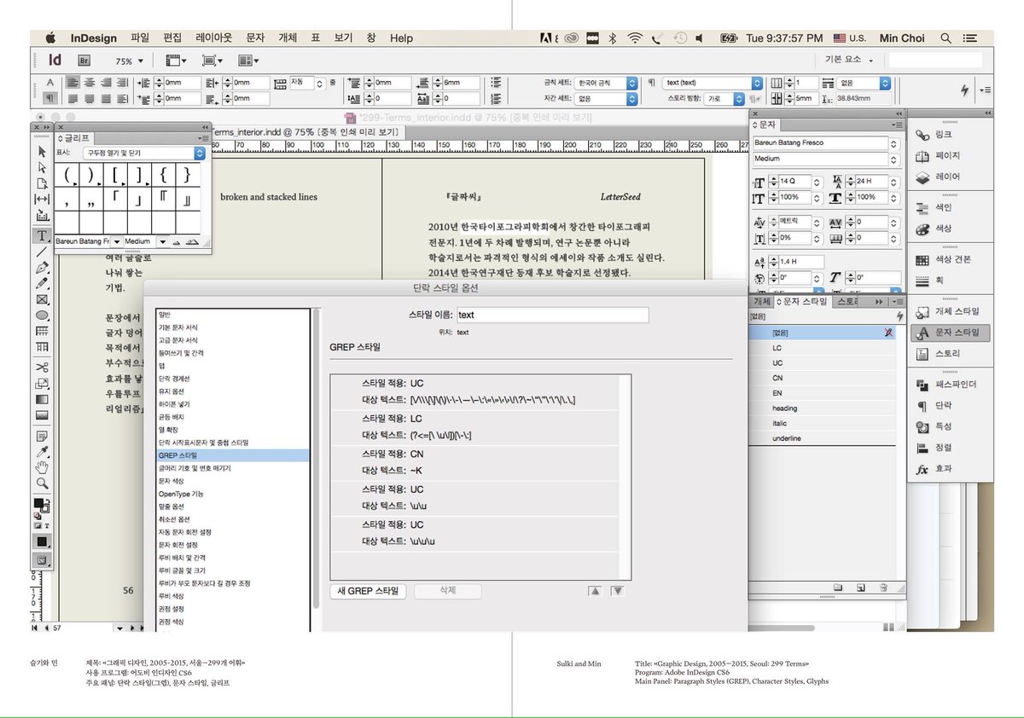1024x718 pixels.
Task: Open the 파일 menu
Action: pyautogui.click(x=140, y=38)
